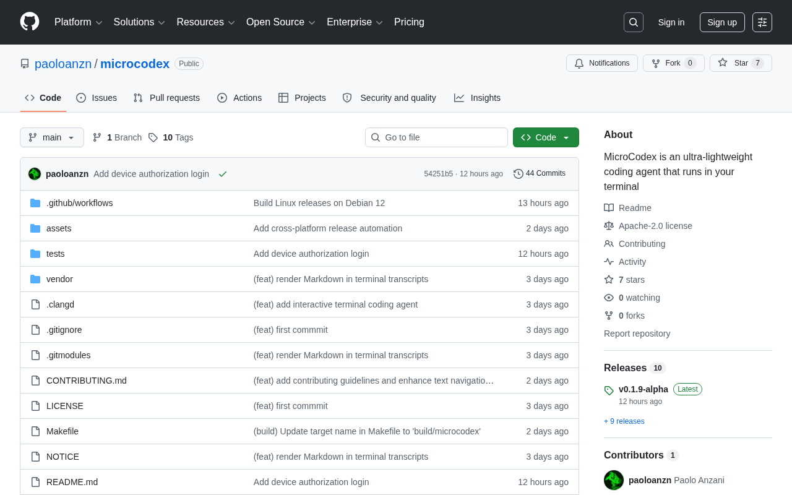
Task: Open search with the magnifier icon button
Action: (x=634, y=22)
